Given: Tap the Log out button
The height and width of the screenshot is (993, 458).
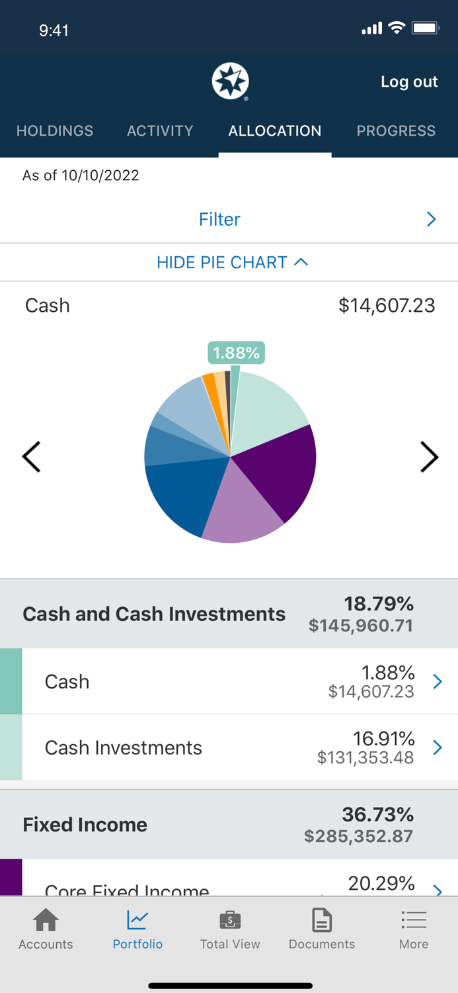Looking at the screenshot, I should 409,82.
